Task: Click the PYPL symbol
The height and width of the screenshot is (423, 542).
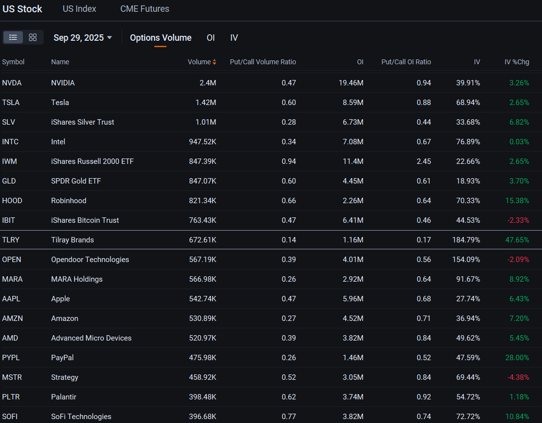Action: (11, 358)
